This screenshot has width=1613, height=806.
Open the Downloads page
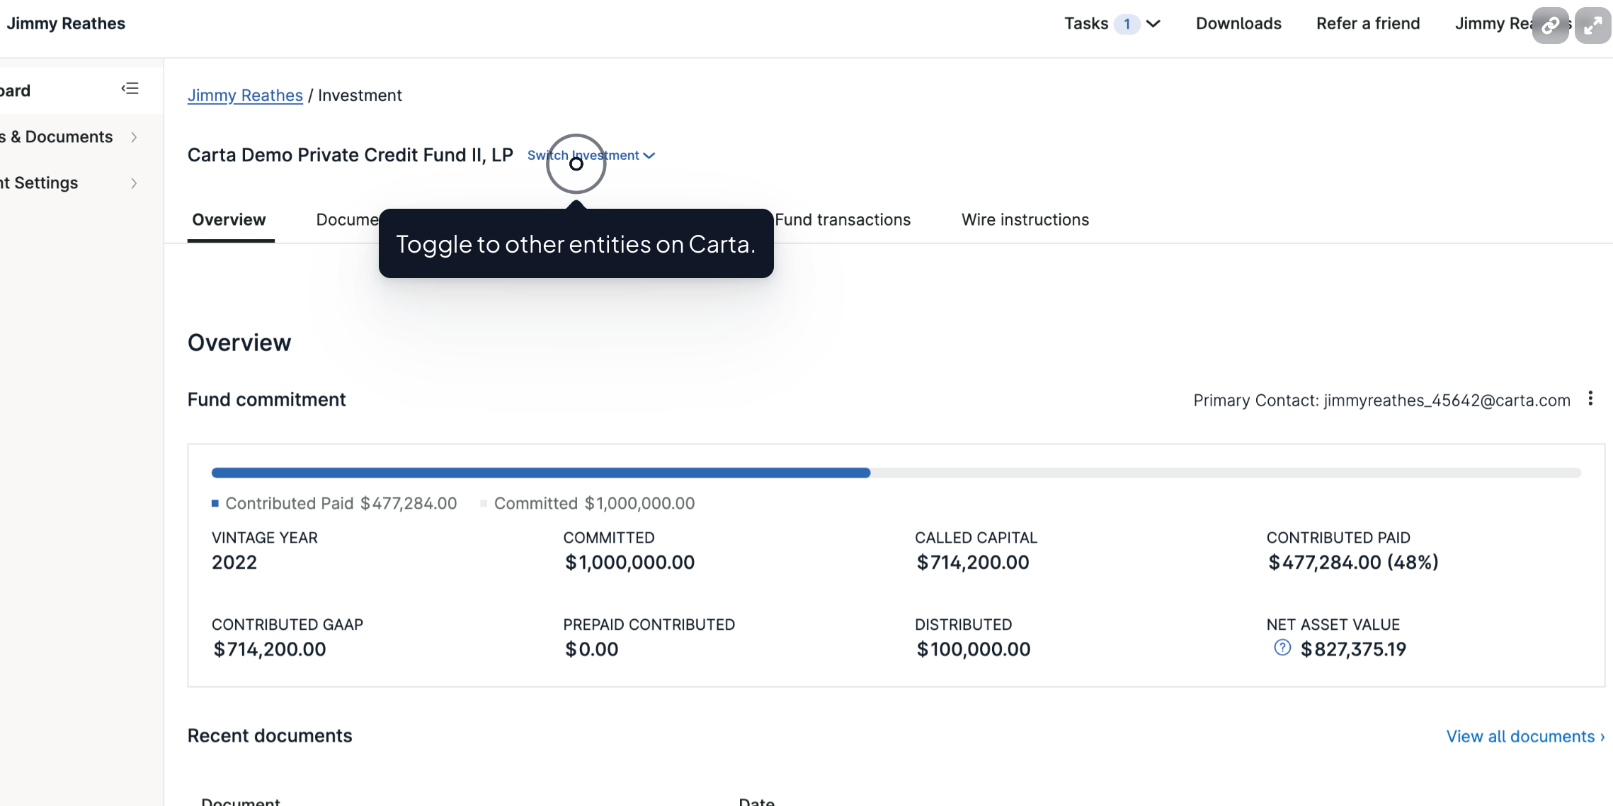1238,24
